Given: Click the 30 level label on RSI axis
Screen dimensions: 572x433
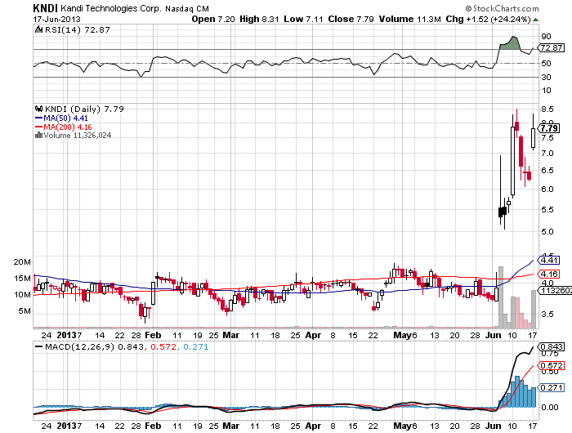Looking at the screenshot, I should coord(547,78).
